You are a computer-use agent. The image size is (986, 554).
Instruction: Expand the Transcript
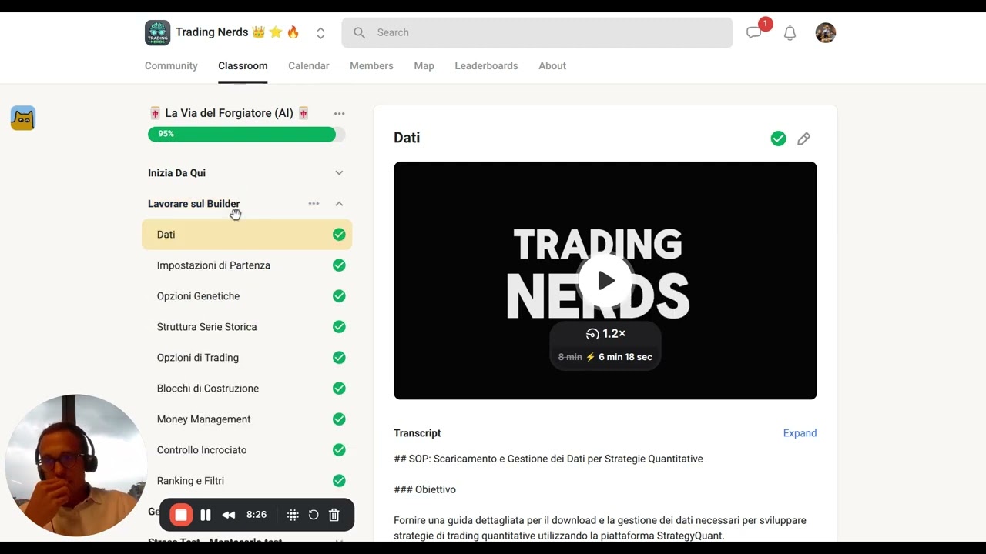tap(800, 433)
